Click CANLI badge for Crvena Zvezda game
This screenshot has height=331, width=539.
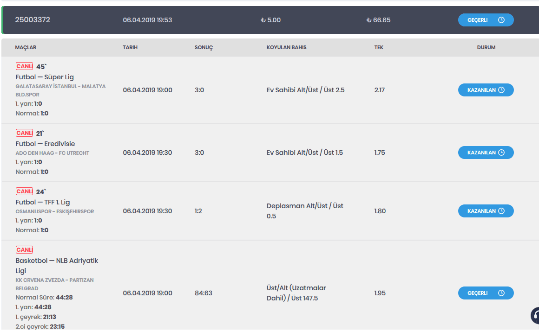24,250
